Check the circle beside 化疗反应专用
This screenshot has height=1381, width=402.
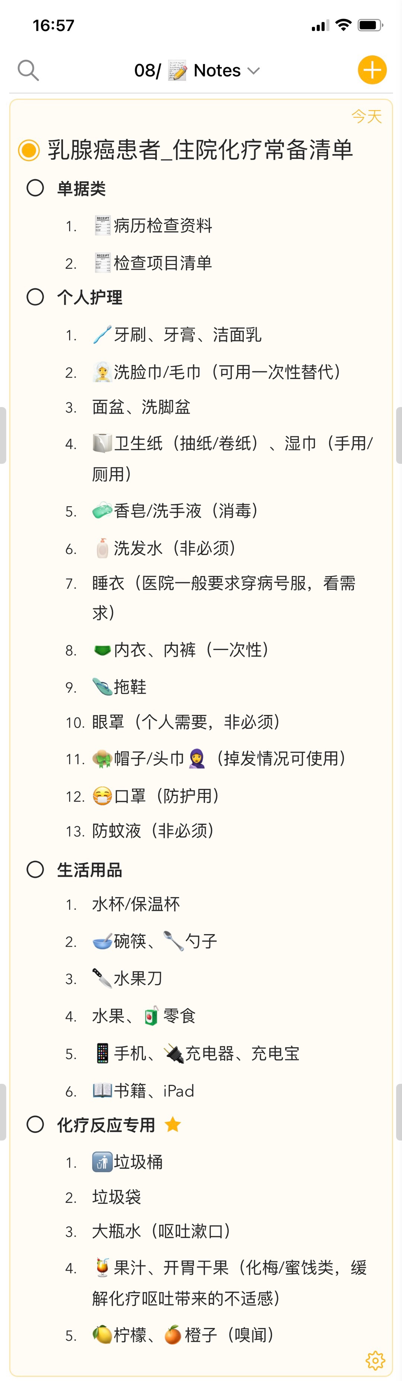point(35,1124)
